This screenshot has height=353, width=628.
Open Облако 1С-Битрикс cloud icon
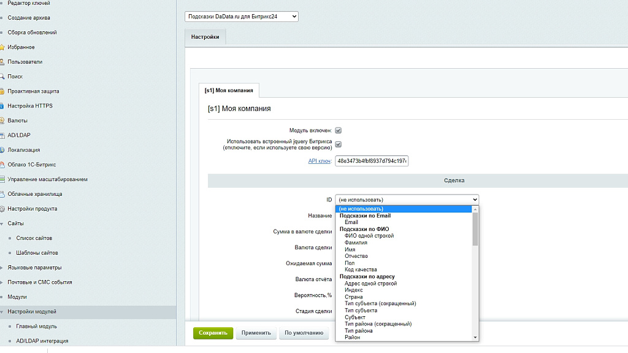click(x=2, y=165)
